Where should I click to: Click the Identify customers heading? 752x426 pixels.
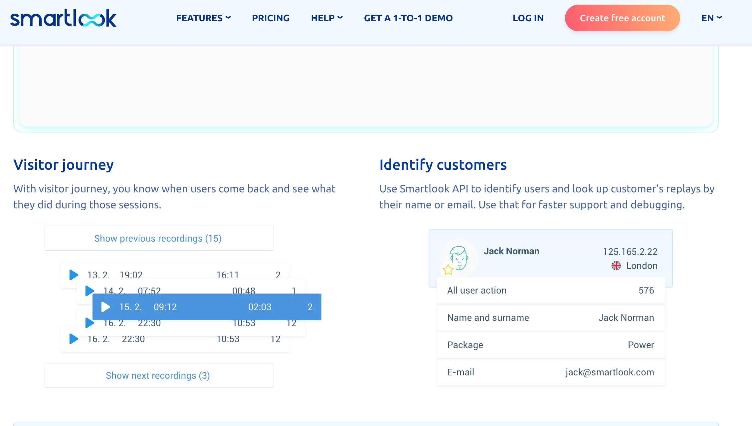pyautogui.click(x=443, y=165)
